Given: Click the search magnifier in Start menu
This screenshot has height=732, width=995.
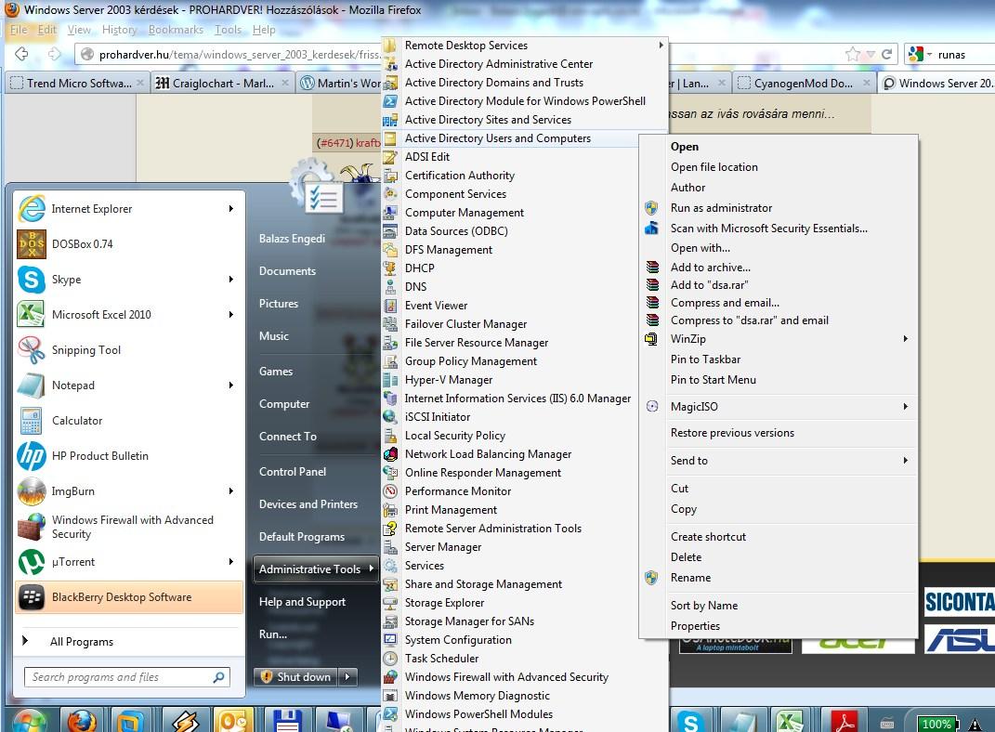Looking at the screenshot, I should [218, 677].
